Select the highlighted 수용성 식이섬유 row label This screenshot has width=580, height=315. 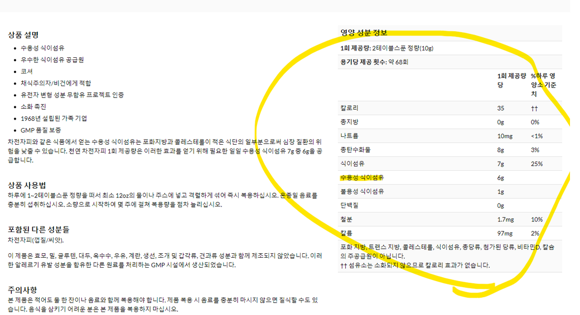click(362, 178)
